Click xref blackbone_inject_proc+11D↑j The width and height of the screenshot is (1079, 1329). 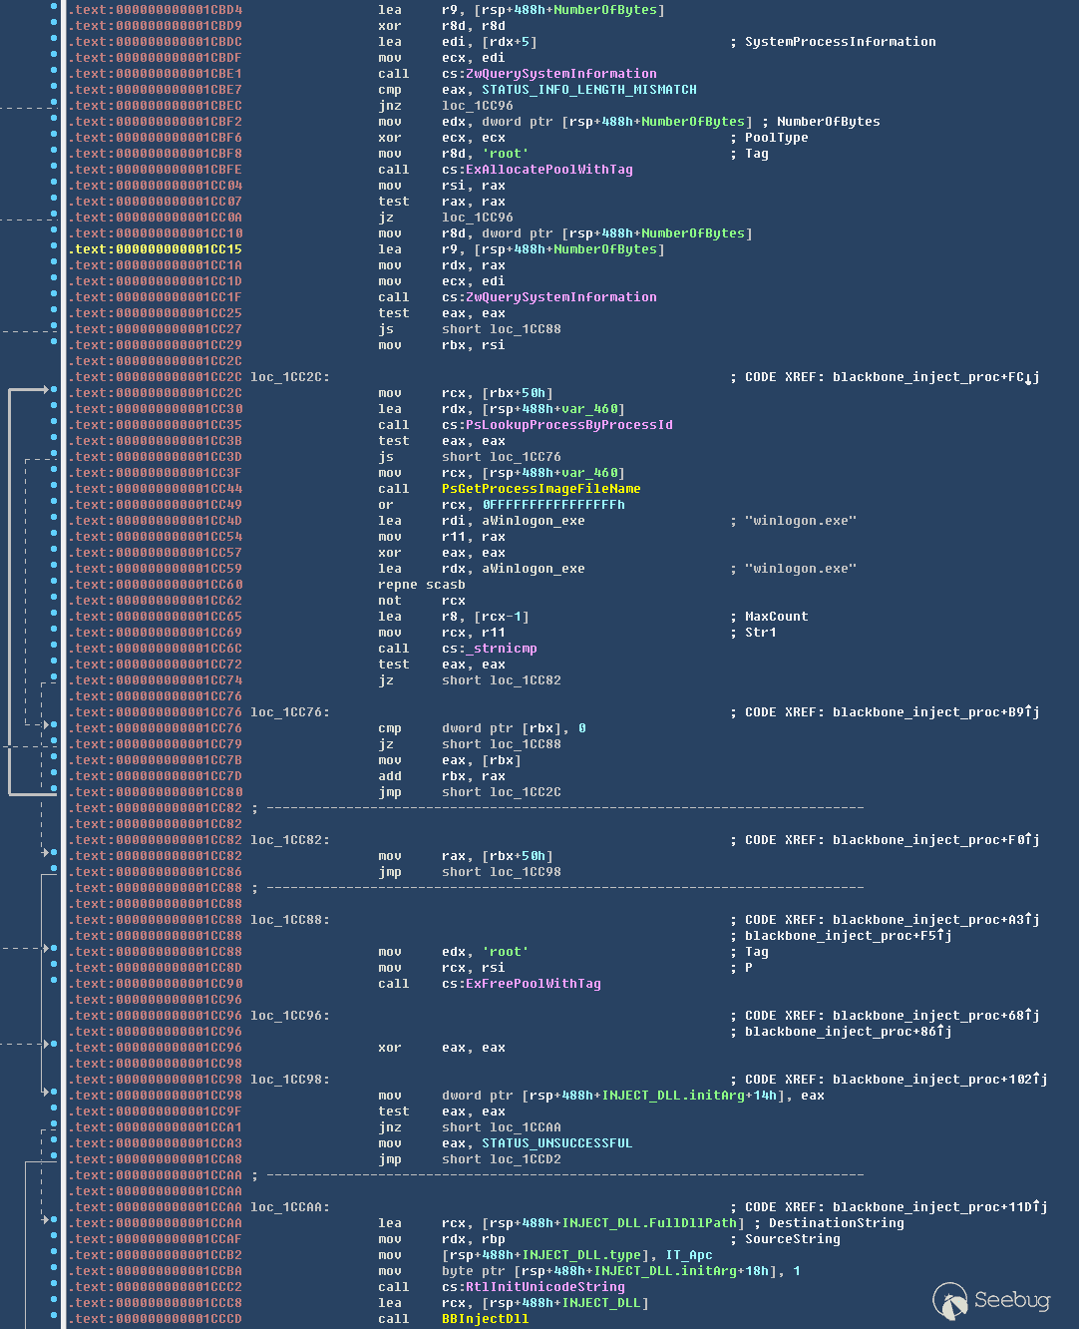[x=940, y=1207]
